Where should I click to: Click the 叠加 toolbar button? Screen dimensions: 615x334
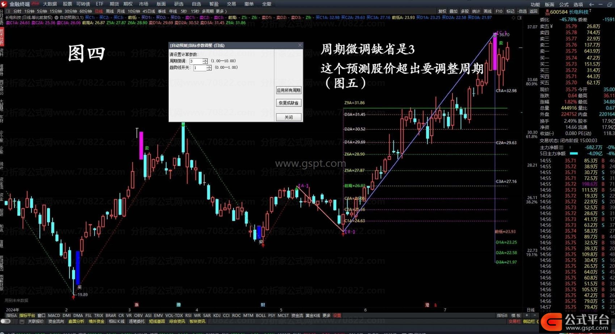454,11
